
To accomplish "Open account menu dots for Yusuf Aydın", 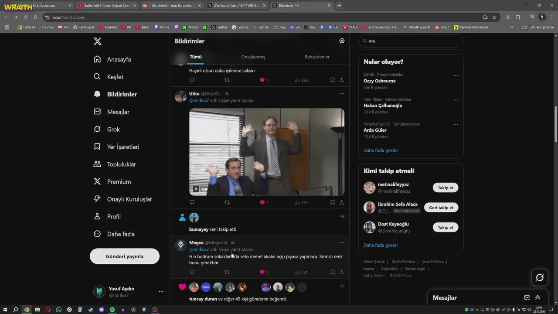I will point(161,292).
